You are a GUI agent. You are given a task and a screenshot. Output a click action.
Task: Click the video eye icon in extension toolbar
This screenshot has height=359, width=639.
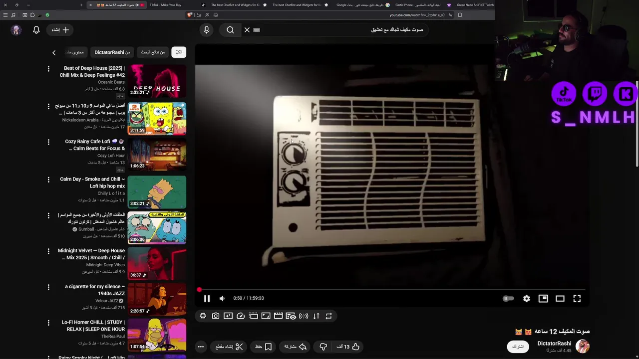point(291,316)
